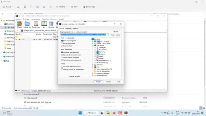The image size is (206, 116).
Task: Open File Explorer from the taskbar
Action: (108, 113)
